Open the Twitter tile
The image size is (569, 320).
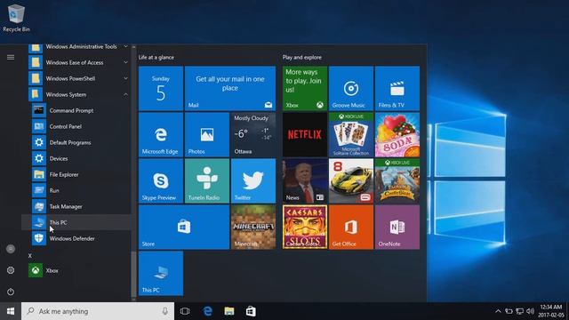253,180
